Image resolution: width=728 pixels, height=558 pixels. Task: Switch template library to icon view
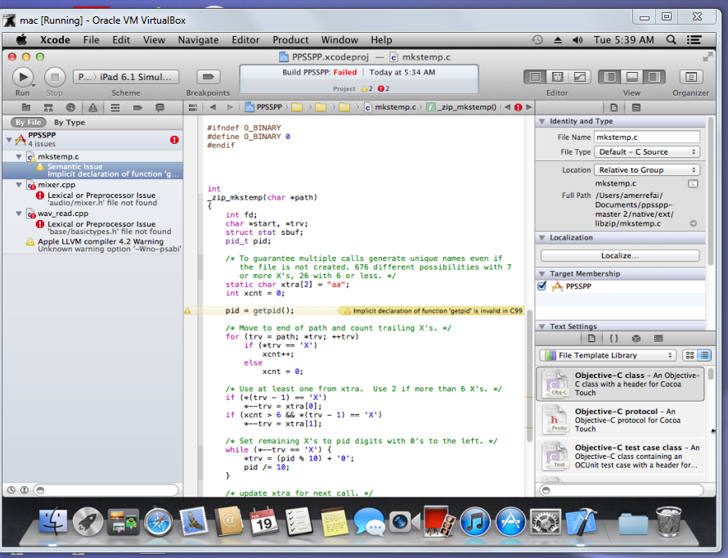pos(690,355)
